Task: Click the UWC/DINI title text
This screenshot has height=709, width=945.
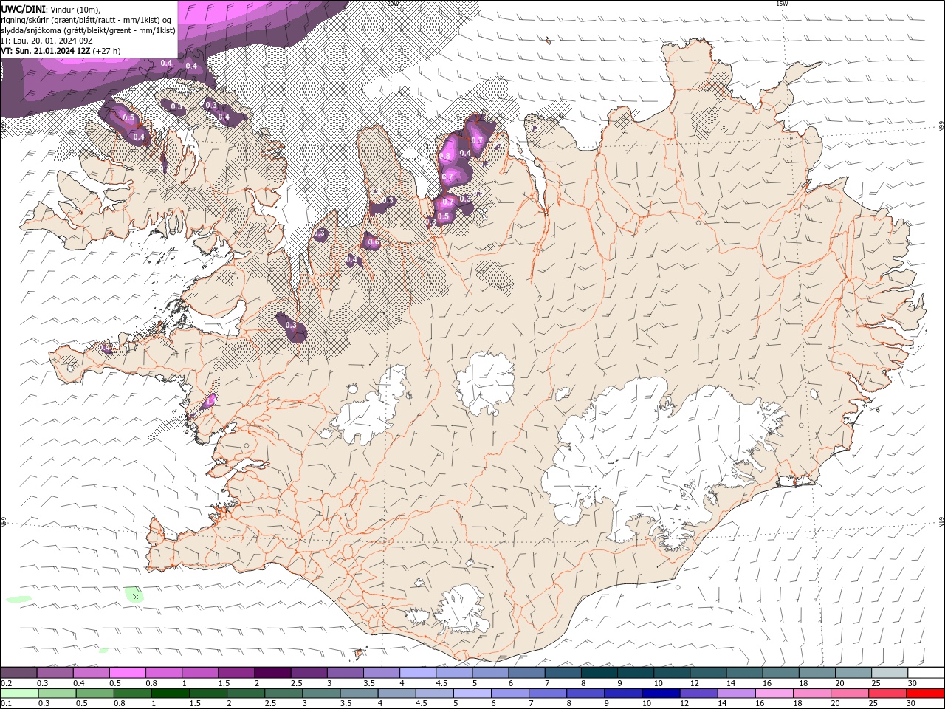Action: tap(23, 9)
